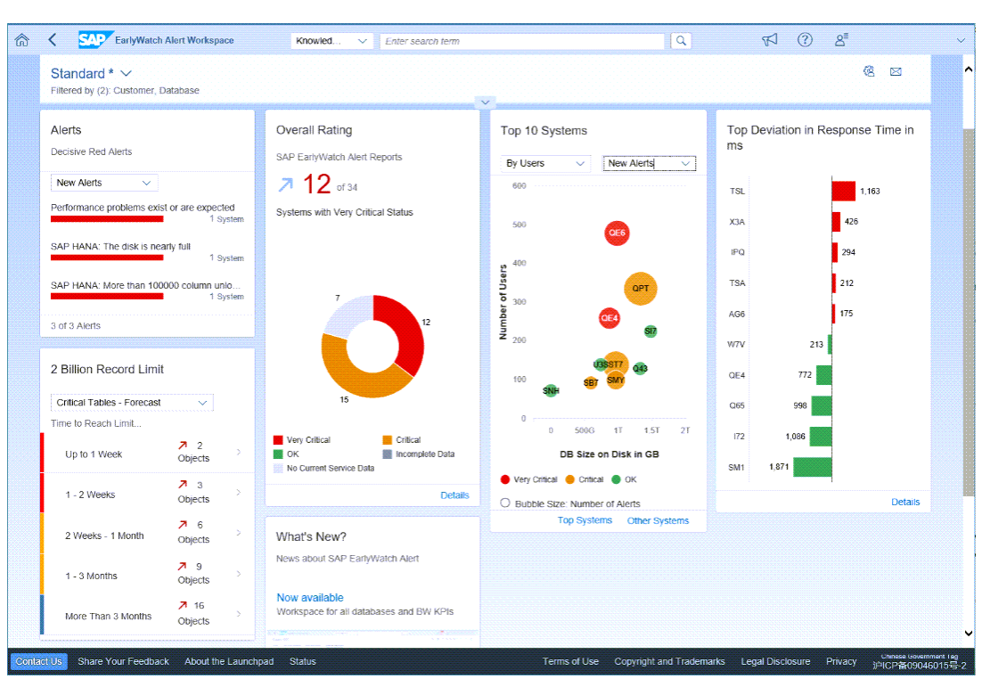Click the send email envelope icon
Viewport: 982px width, 687px height.
(x=896, y=72)
